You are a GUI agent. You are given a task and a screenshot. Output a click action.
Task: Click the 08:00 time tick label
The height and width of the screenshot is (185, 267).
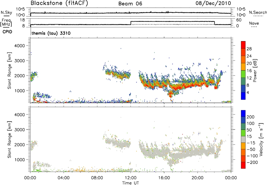pos(97,178)
